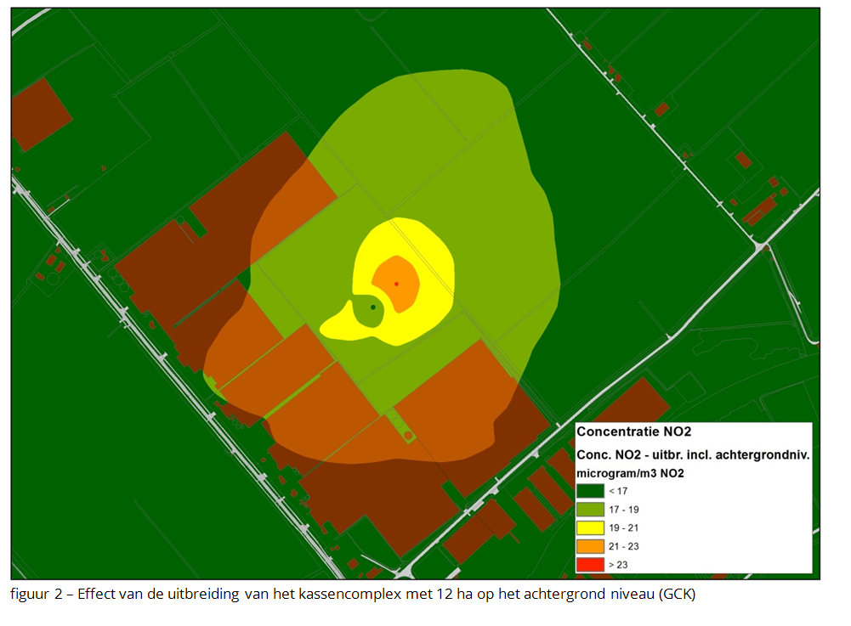Click the '19 - 21' legend label

(x=624, y=527)
